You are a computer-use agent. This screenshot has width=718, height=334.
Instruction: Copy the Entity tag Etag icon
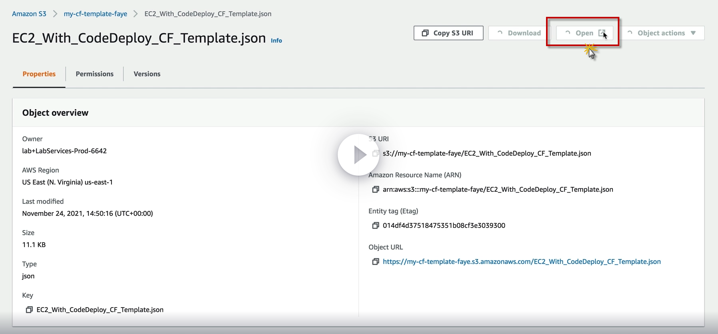376,225
